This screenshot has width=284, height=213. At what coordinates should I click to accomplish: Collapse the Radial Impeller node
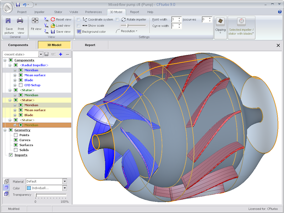pyautogui.click(x=10, y=65)
